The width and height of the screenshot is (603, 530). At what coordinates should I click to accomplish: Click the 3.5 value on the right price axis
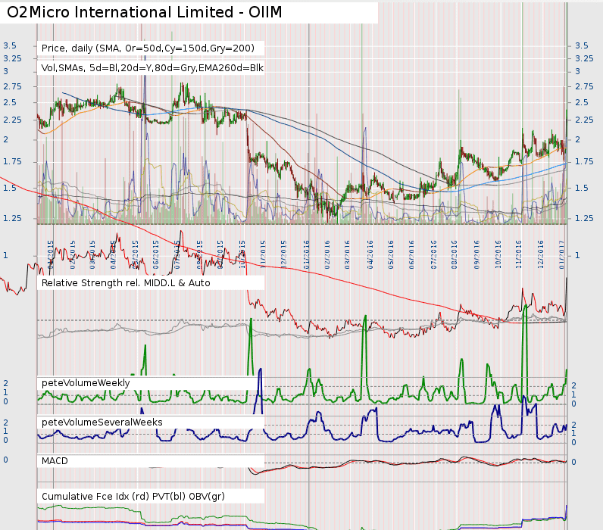coord(582,45)
